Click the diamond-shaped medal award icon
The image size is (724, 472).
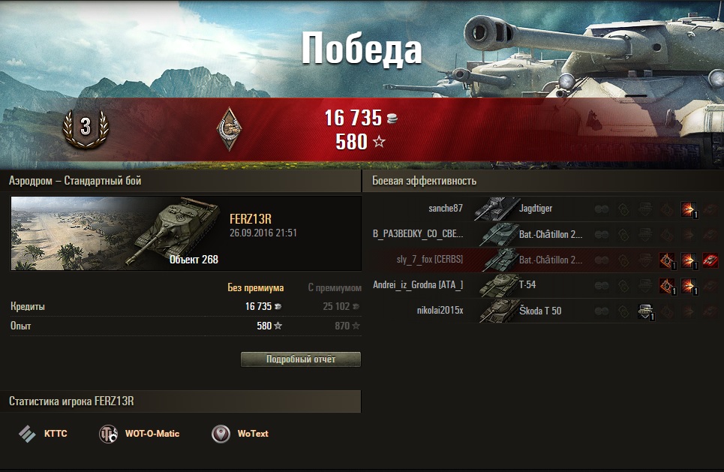point(230,129)
